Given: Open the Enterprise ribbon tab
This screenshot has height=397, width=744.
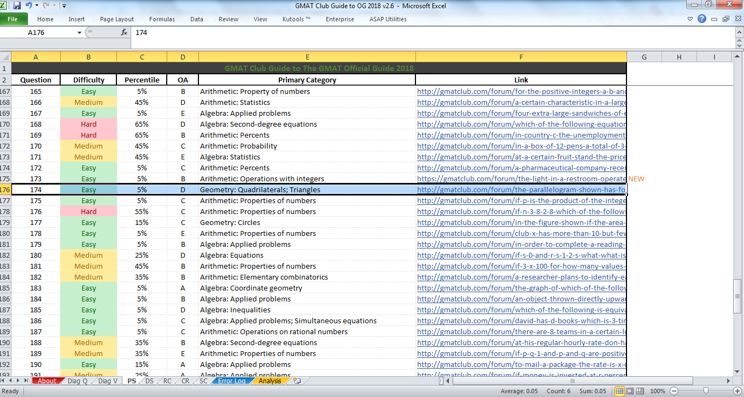Looking at the screenshot, I should (x=340, y=19).
